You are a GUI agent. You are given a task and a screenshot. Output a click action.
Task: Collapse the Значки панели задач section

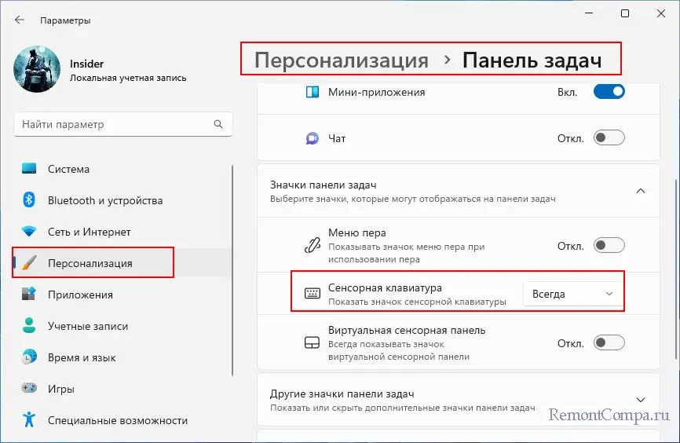point(641,191)
